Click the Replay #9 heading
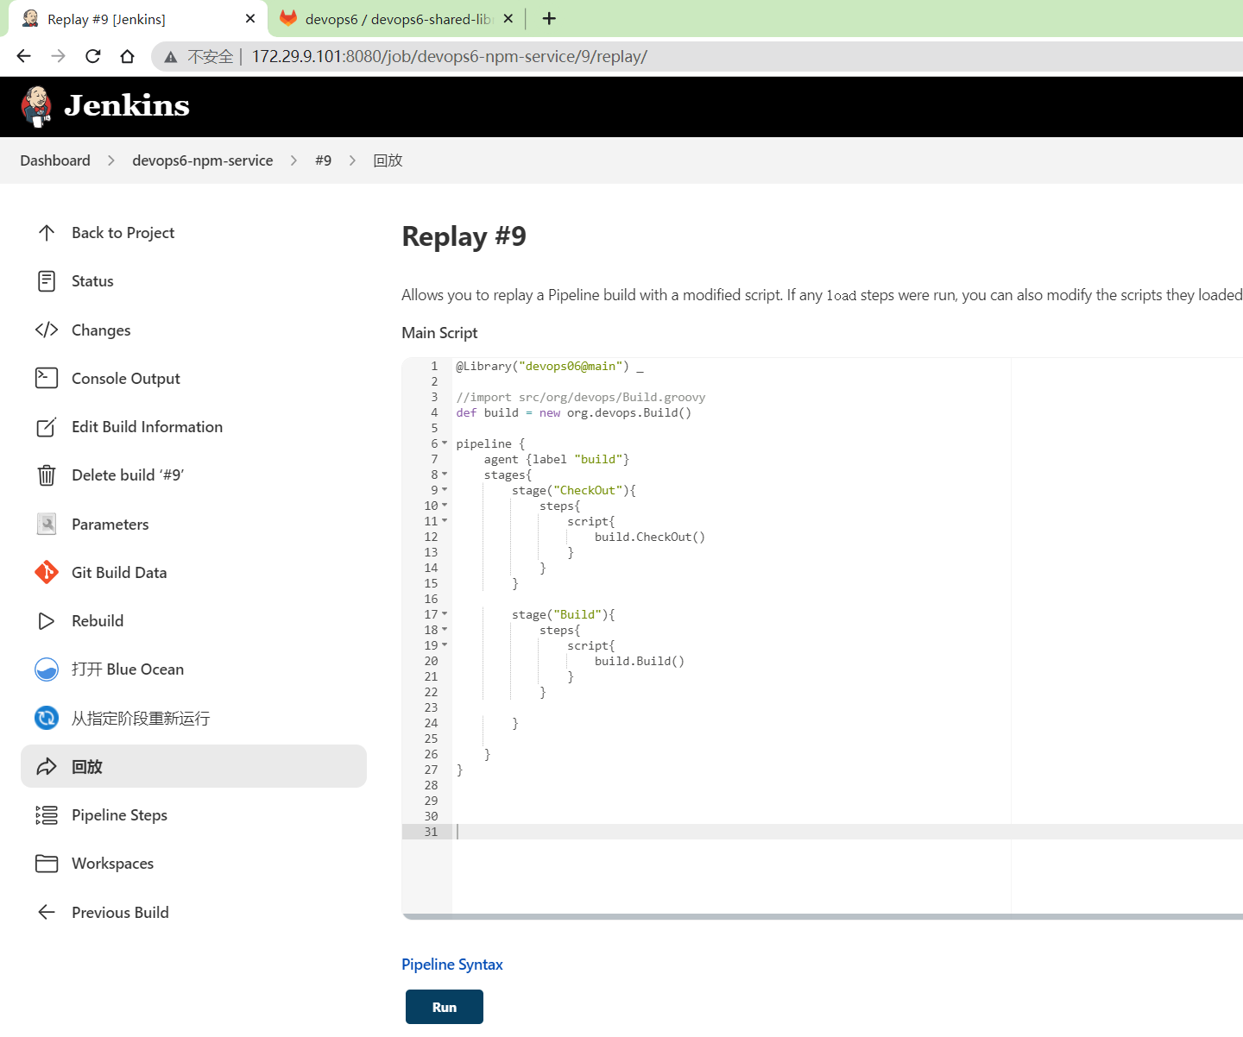The height and width of the screenshot is (1037, 1243). coord(464,236)
